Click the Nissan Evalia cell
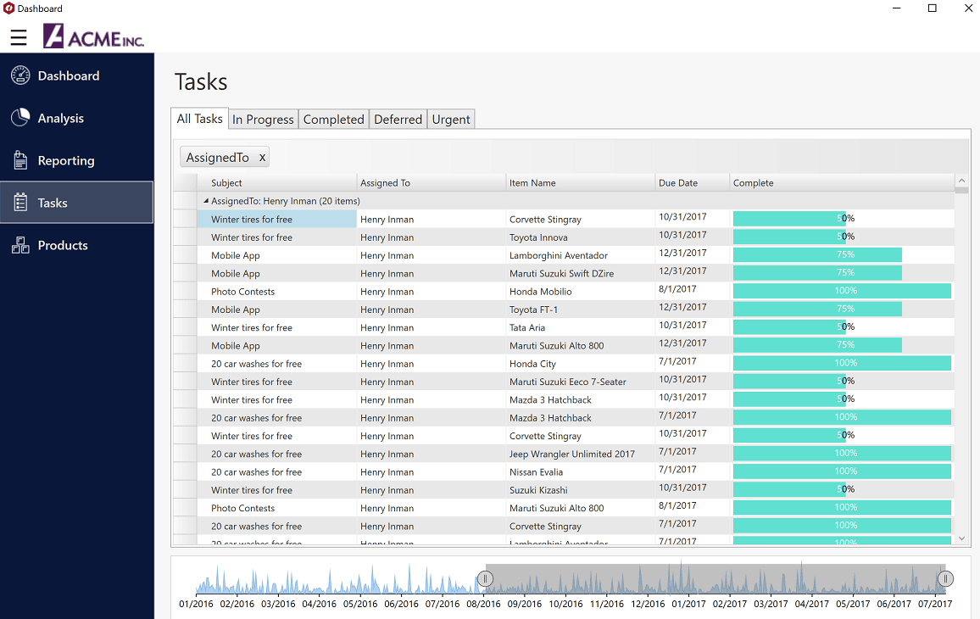980x619 pixels. (x=581, y=472)
